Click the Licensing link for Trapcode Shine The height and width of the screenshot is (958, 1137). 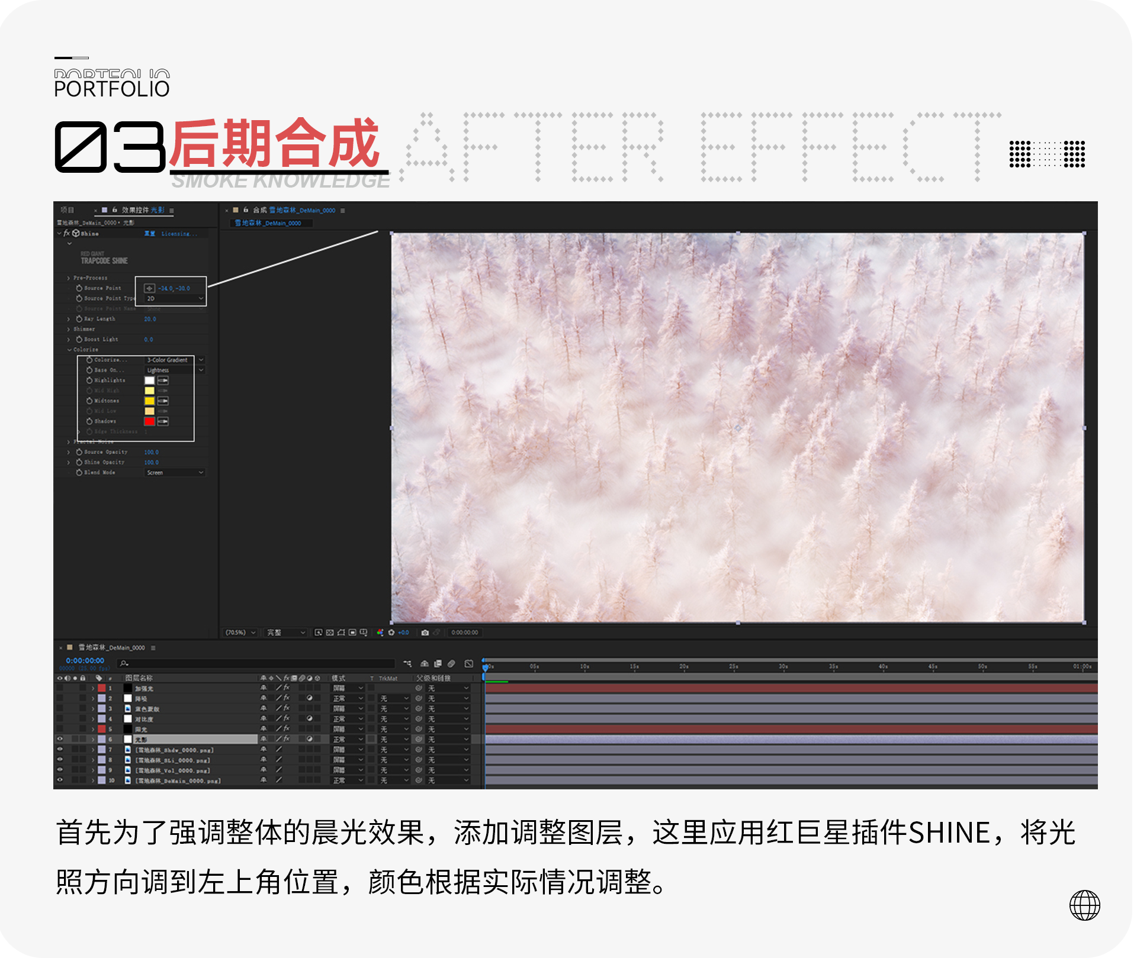pos(179,233)
